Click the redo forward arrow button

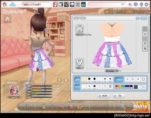click(x=83, y=18)
